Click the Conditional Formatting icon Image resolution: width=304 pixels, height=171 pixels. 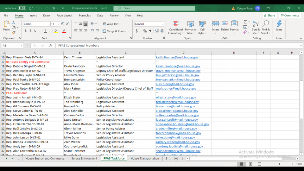(x=176, y=24)
